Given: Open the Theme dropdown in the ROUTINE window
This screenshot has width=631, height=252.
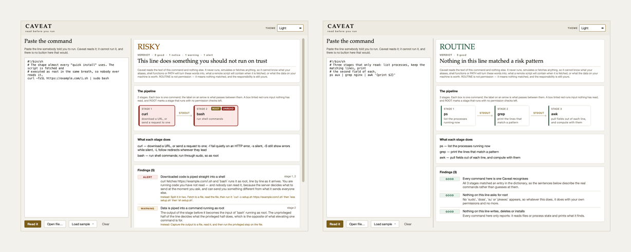Looking at the screenshot, I should coord(592,28).
